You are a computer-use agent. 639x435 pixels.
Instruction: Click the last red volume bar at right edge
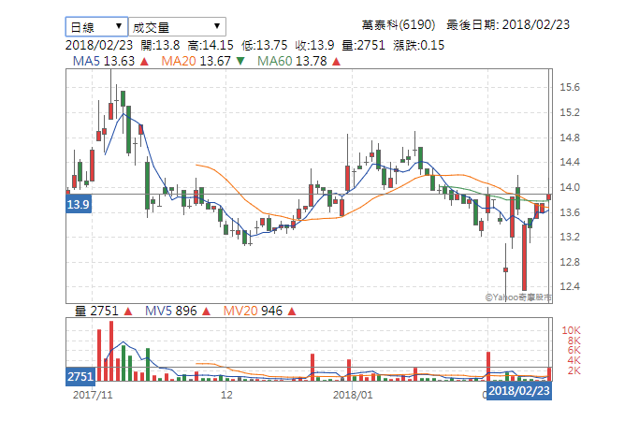point(549,374)
